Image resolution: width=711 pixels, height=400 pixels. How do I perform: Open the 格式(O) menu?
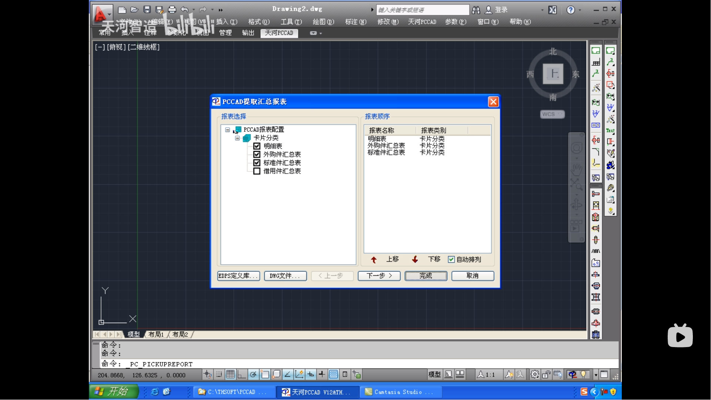click(259, 22)
